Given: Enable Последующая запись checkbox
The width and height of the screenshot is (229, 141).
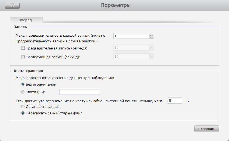Looking at the screenshot, I should point(23,57).
